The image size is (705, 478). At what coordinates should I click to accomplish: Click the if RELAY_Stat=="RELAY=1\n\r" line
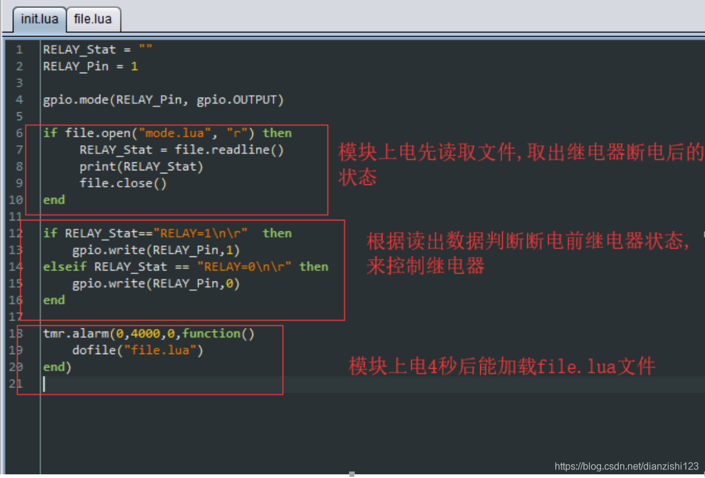point(167,233)
